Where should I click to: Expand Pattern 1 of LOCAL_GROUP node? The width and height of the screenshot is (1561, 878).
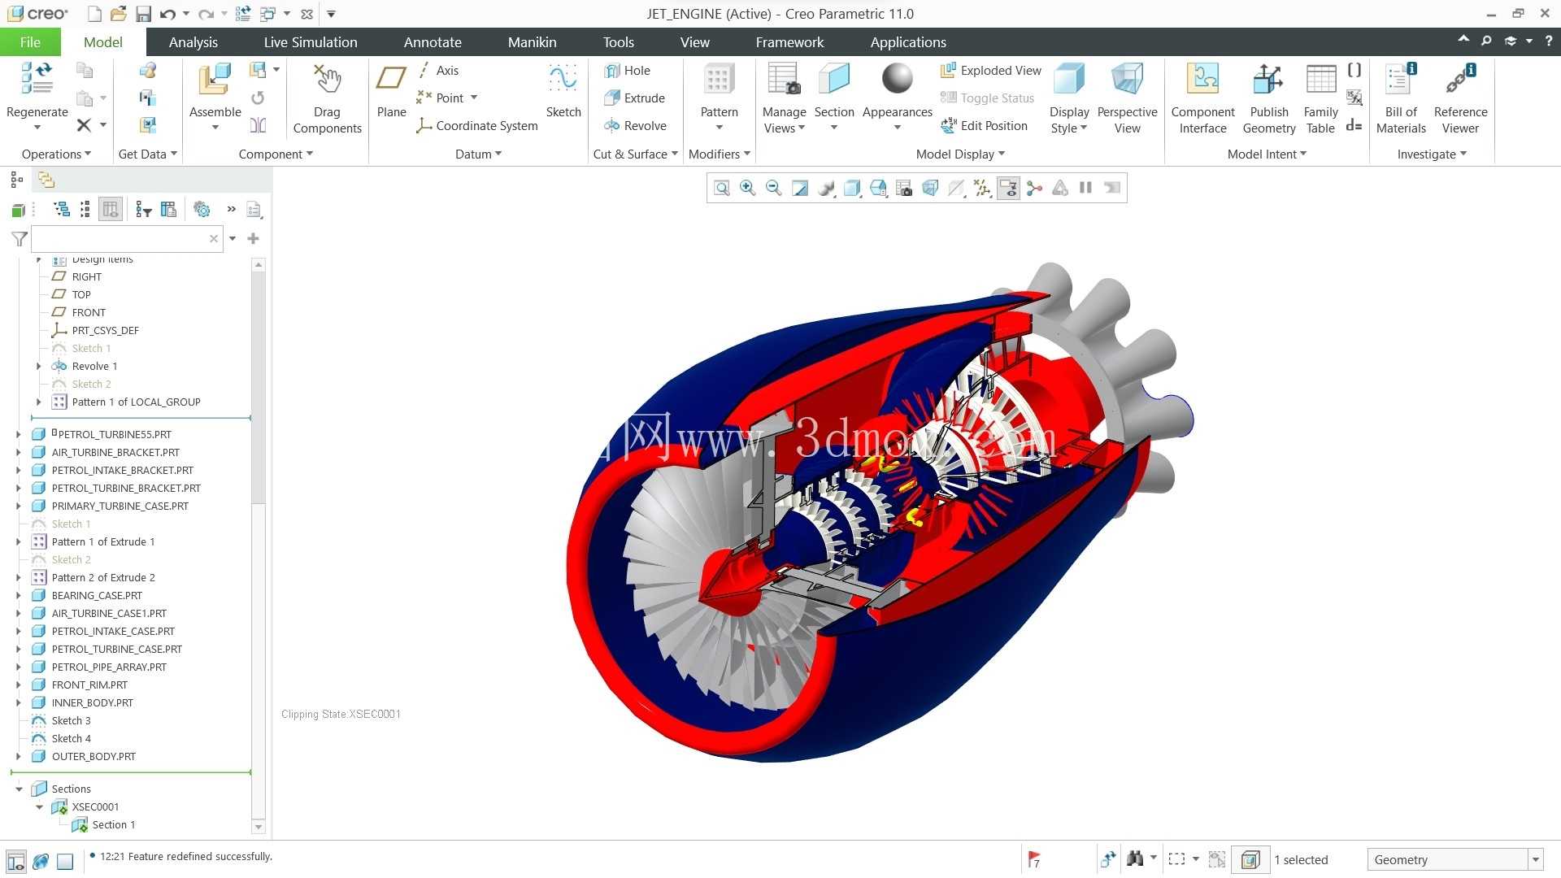[38, 402]
